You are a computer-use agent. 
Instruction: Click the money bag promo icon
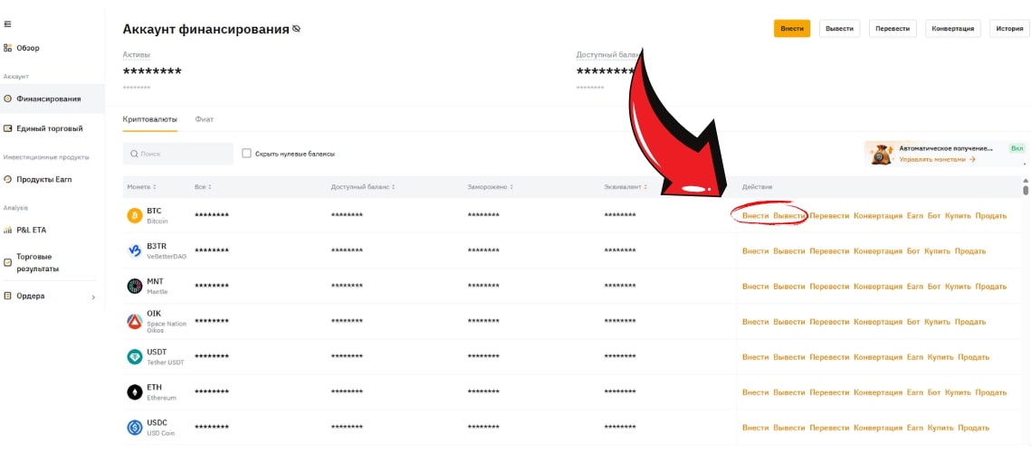coord(882,154)
